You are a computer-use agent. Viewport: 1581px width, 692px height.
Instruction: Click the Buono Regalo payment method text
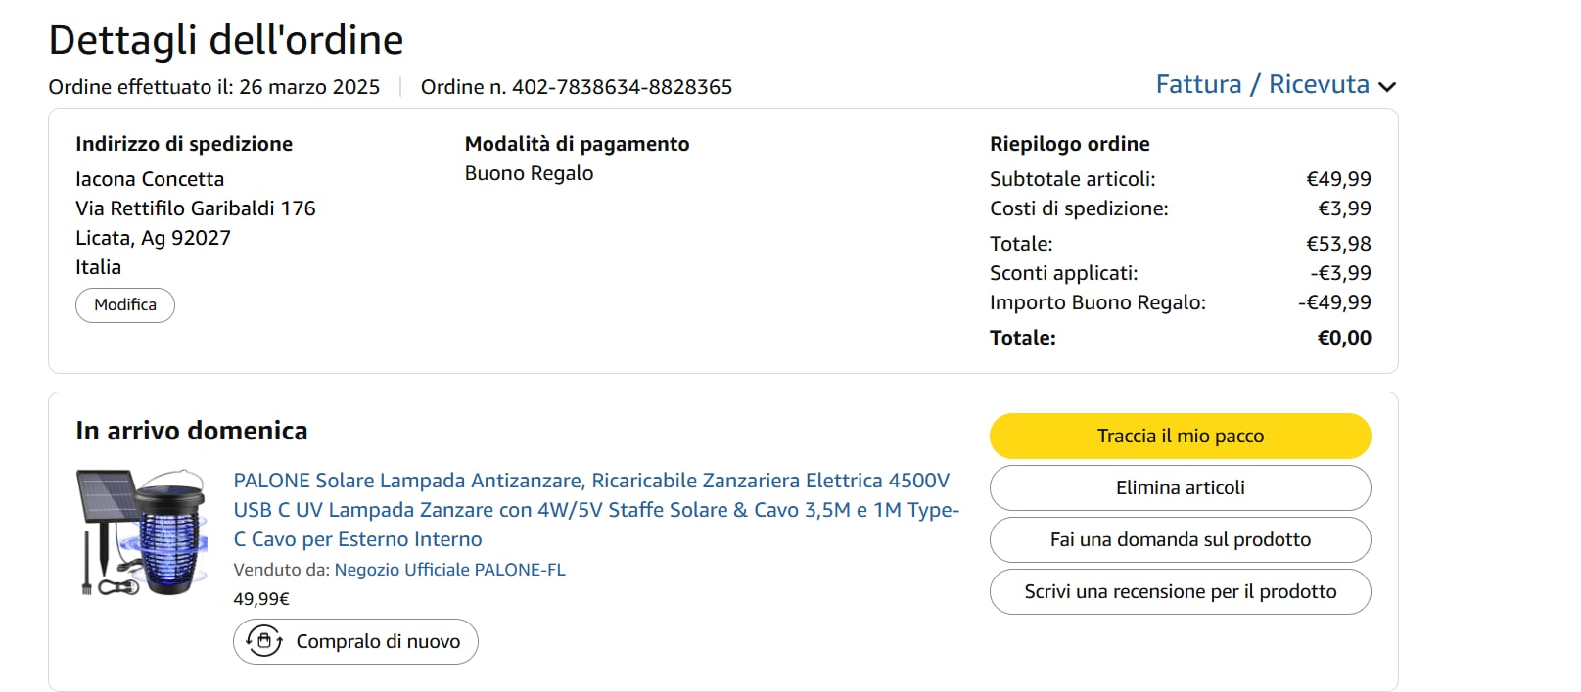coord(529,173)
